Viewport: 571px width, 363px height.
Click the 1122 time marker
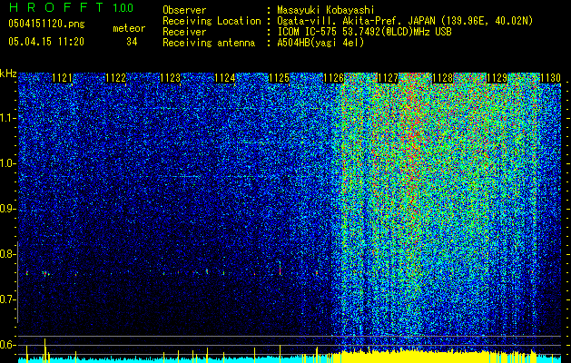tap(116, 78)
